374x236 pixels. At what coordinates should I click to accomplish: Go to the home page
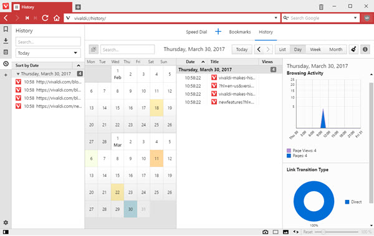point(57,18)
